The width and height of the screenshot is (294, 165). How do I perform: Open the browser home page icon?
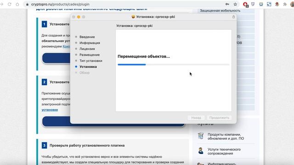coord(17,4)
